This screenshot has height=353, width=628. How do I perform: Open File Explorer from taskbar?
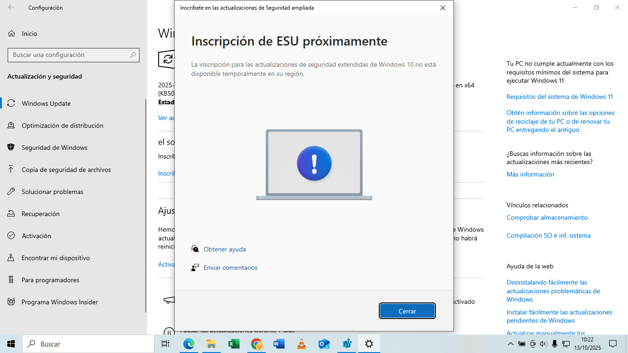(x=211, y=344)
